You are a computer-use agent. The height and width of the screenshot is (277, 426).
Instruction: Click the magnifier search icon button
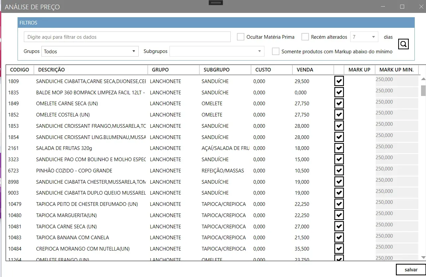(x=403, y=44)
